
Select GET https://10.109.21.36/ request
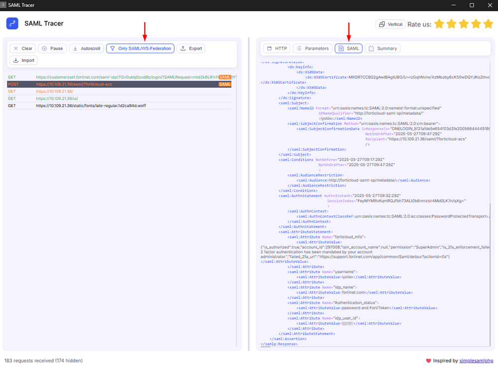[119, 91]
